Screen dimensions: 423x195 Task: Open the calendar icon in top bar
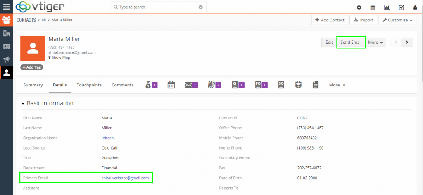tap(373, 7)
